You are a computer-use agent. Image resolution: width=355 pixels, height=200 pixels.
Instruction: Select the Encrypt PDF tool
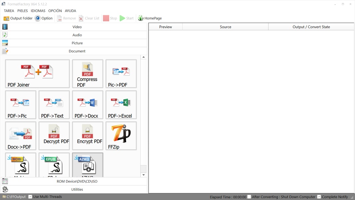click(88, 136)
